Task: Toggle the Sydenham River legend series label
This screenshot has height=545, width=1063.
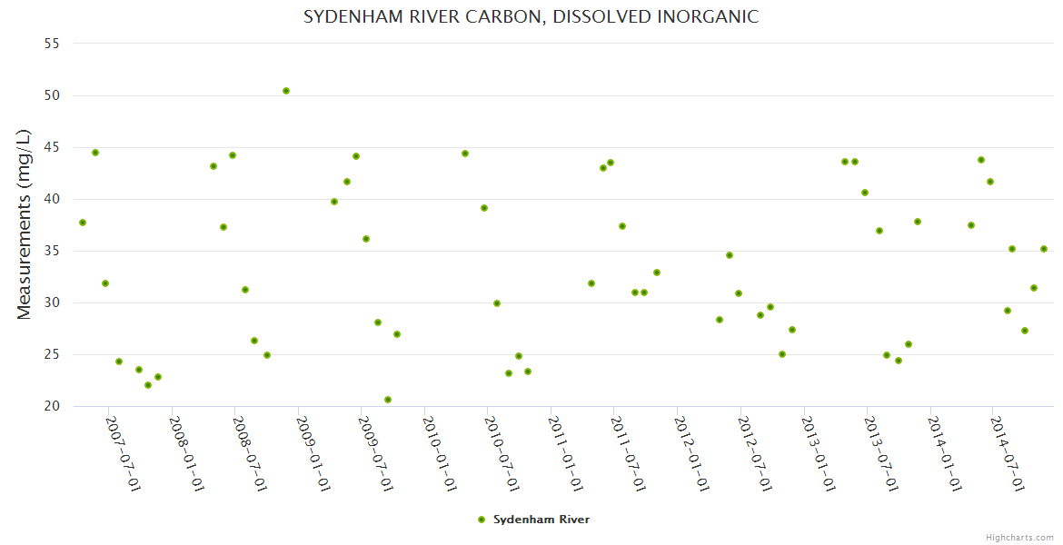Action: coord(541,520)
